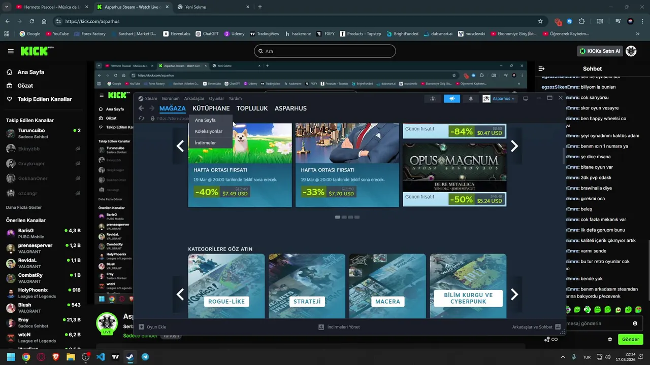This screenshot has width=650, height=365.
Task: Click the Steam reload page icon
Action: (142, 118)
